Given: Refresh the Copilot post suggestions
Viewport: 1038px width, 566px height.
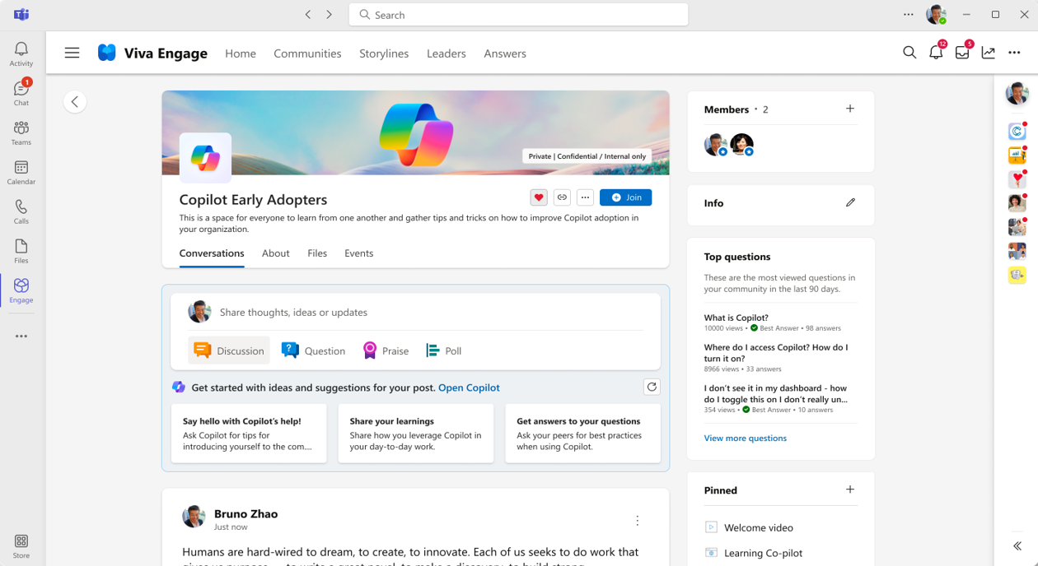Looking at the screenshot, I should click(x=652, y=387).
